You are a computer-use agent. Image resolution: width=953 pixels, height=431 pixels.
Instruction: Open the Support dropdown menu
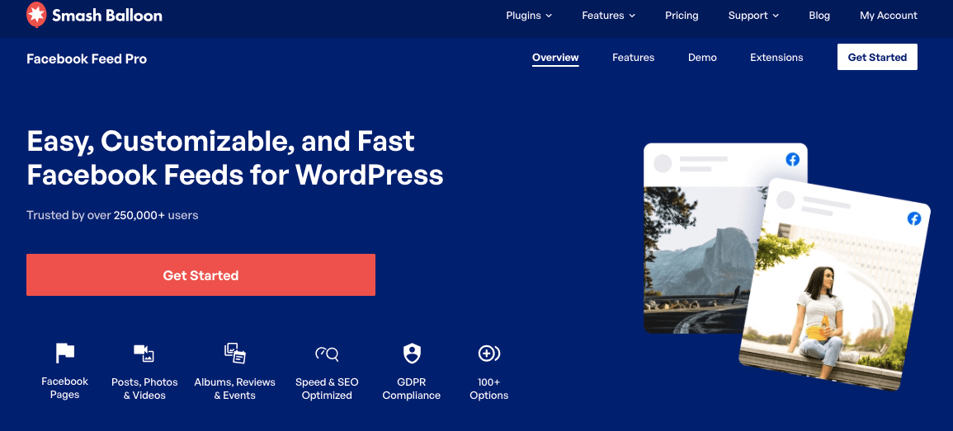(753, 16)
